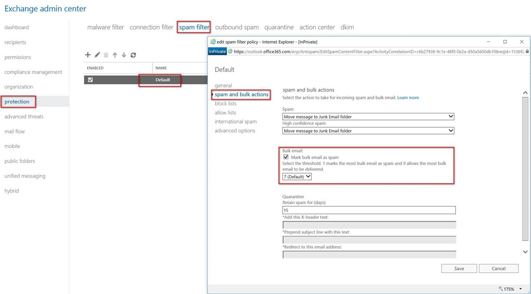Click Internet Explorer page icon beside URL
The height and width of the screenshot is (294, 531).
(x=230, y=51)
